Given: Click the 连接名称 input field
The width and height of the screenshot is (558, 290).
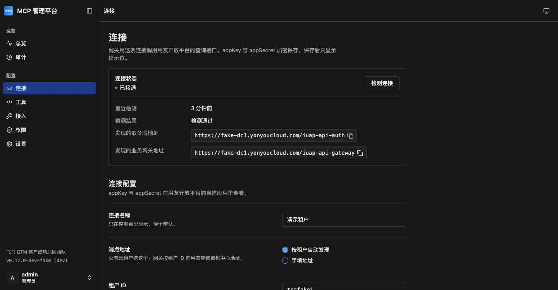Looking at the screenshot, I should tap(344, 220).
